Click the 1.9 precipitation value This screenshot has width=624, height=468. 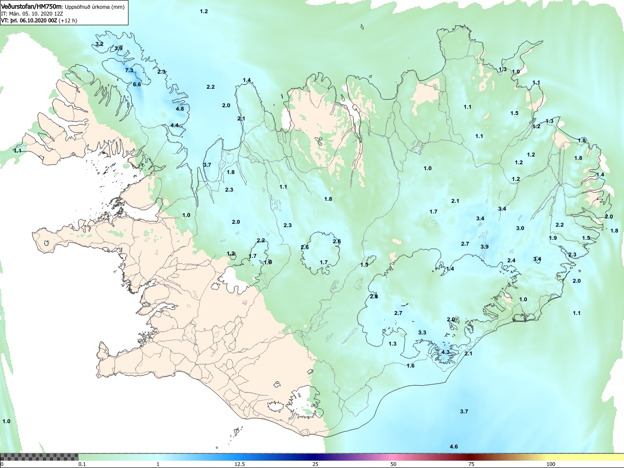pyautogui.click(x=553, y=238)
